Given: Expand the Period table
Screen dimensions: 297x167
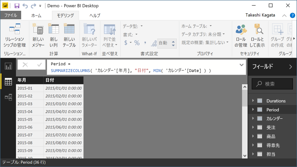Looking at the screenshot, I should pyautogui.click(x=253, y=109).
